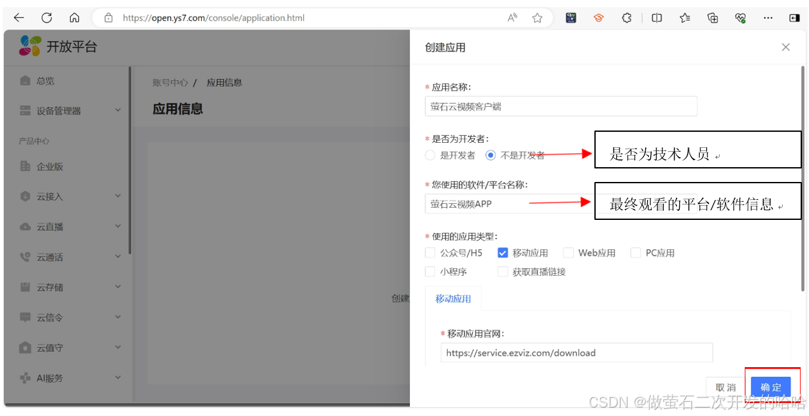Add page to favorites with star icon
809x416 pixels.
pyautogui.click(x=537, y=18)
